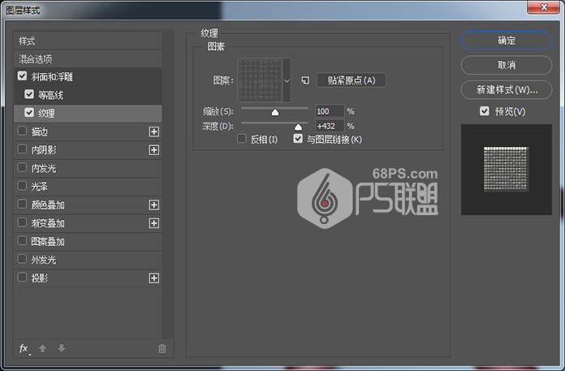
Task: Add another 渐变叠加 effect with plus icon
Action: 154,223
